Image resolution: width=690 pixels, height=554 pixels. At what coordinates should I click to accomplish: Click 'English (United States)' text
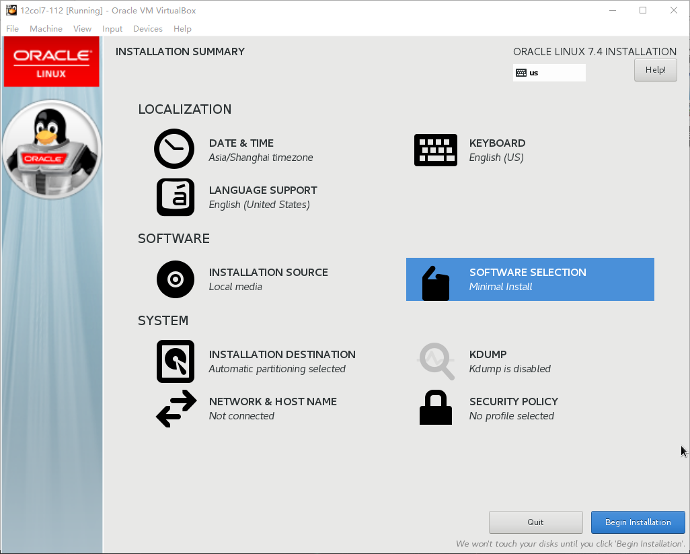pos(259,205)
